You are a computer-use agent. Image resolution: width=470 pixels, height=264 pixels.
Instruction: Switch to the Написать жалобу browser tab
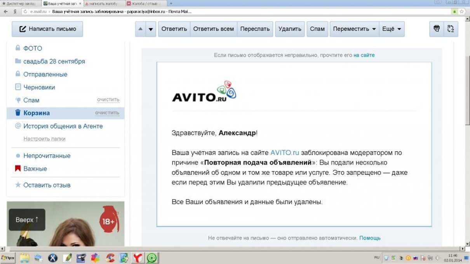coord(103,3)
